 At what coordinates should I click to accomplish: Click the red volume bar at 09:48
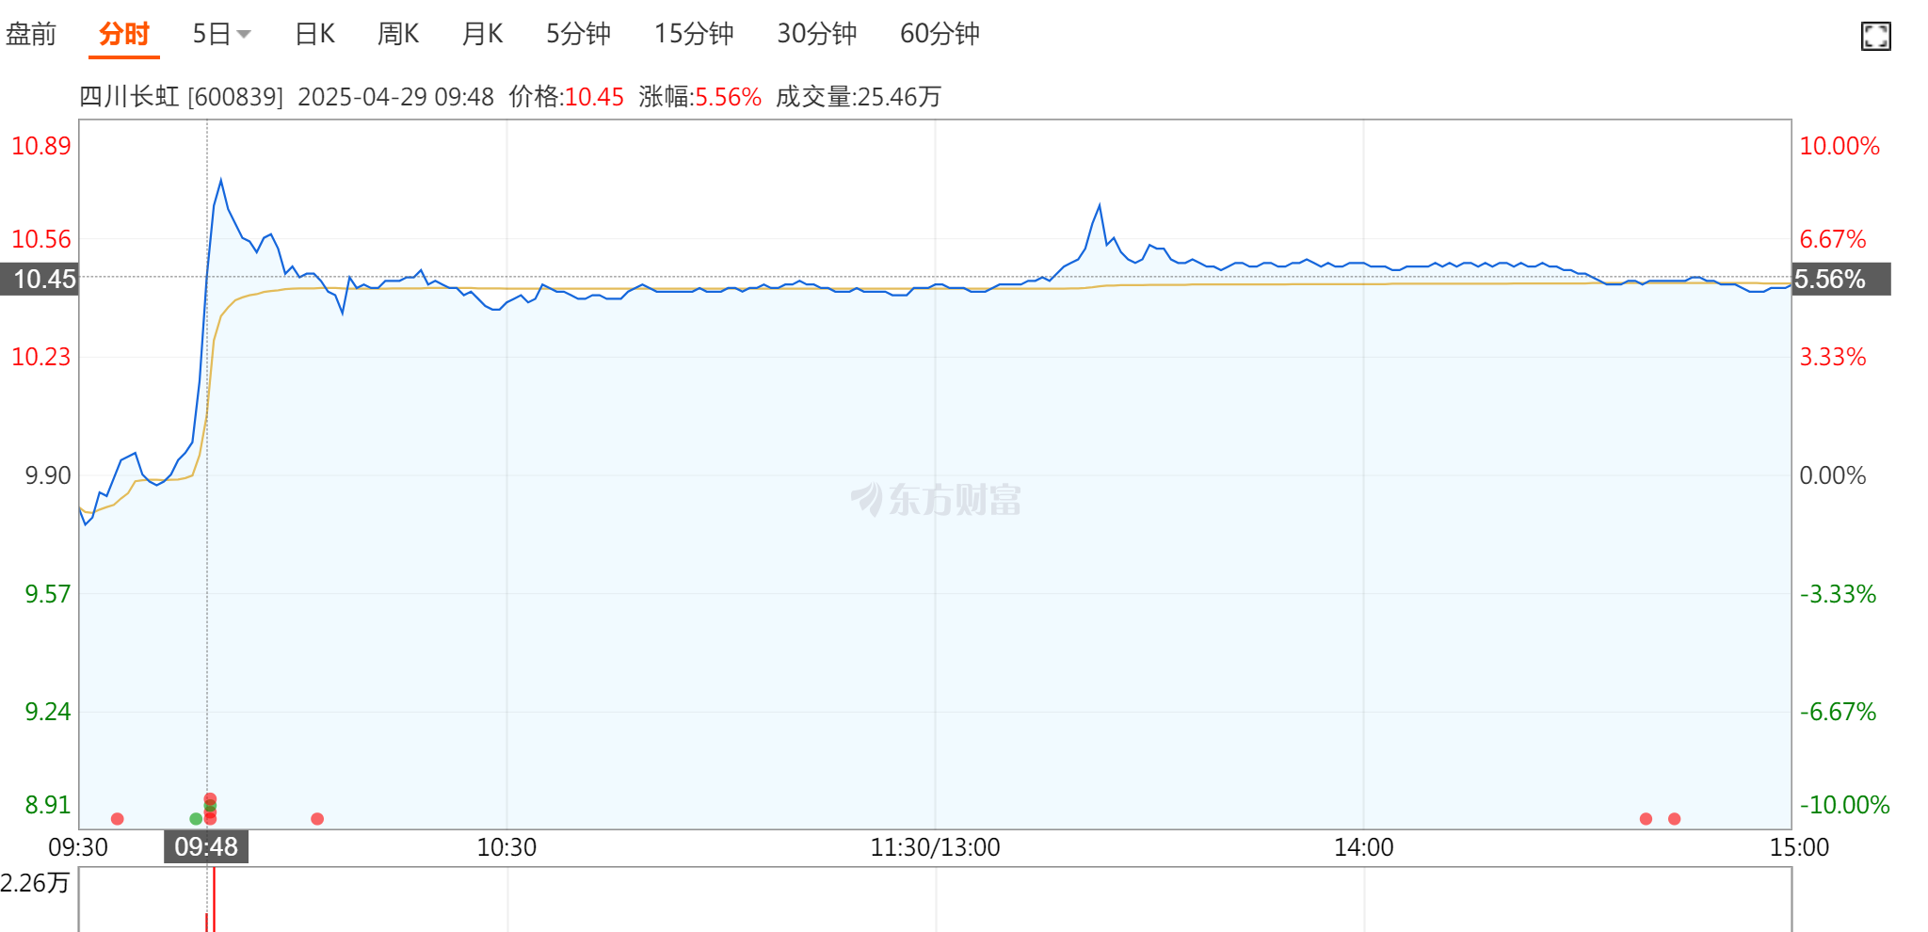(214, 900)
